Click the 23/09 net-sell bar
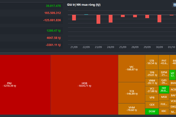This screenshot has height=117, width=176. tap(98, 19)
